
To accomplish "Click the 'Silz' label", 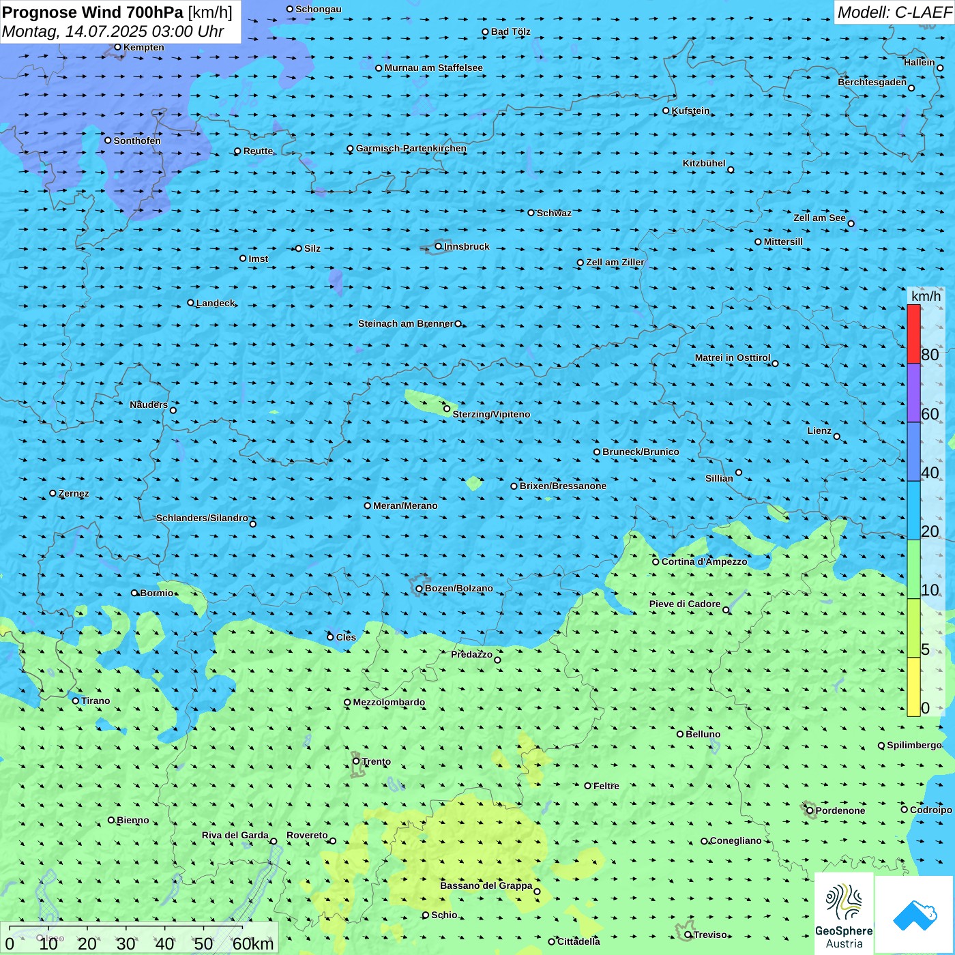I will pos(312,248).
